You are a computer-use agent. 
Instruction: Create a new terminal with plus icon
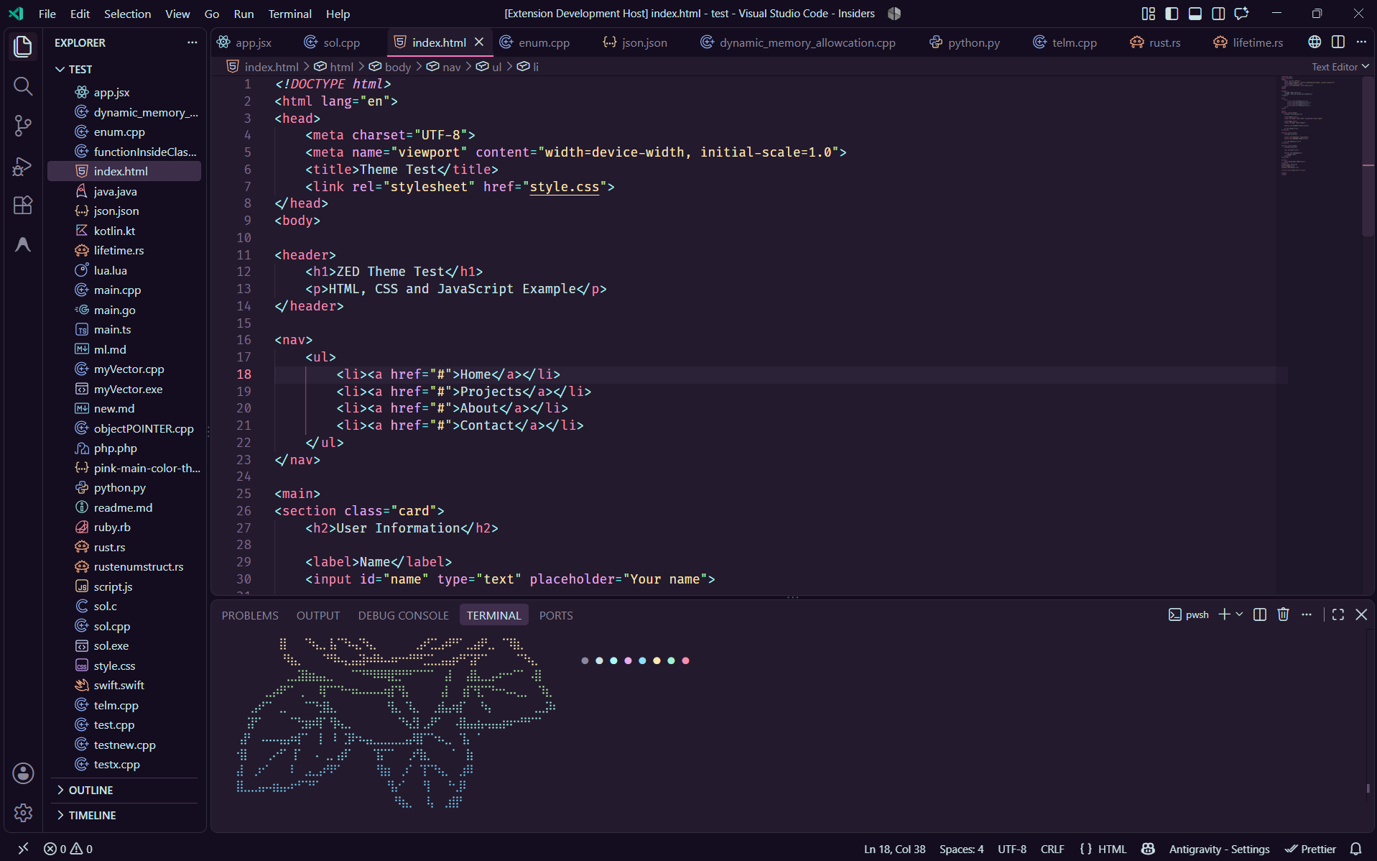click(1224, 615)
